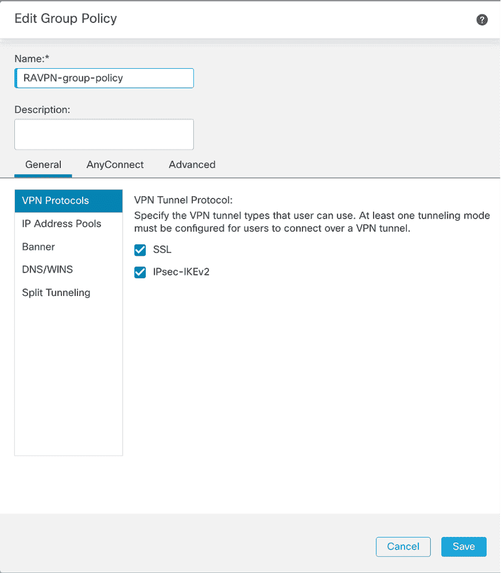
Task: Toggle the IPsec-IKEv2 checkbox
Action: point(140,272)
